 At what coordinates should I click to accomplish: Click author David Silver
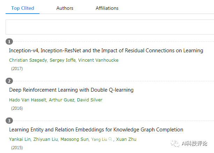[90, 100]
